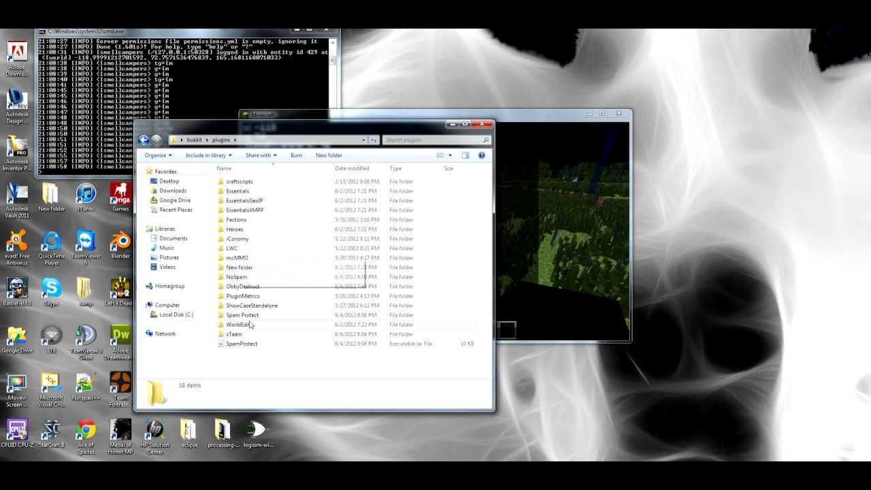Viewport: 871px width, 490px height.
Task: Select Local Disk (C:) in navigation pane
Action: click(176, 314)
